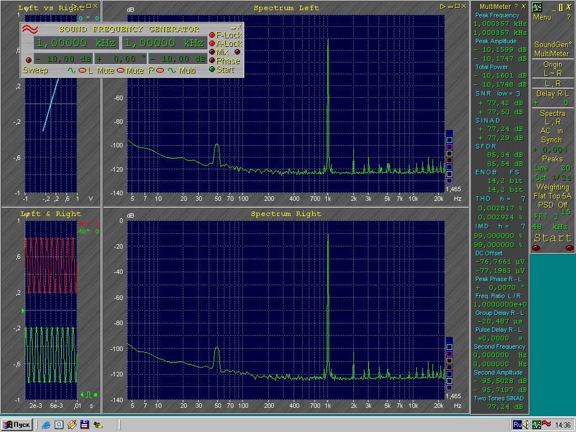Open the MultiMeter entry in the control panel
The height and width of the screenshot is (432, 576).
click(x=552, y=53)
